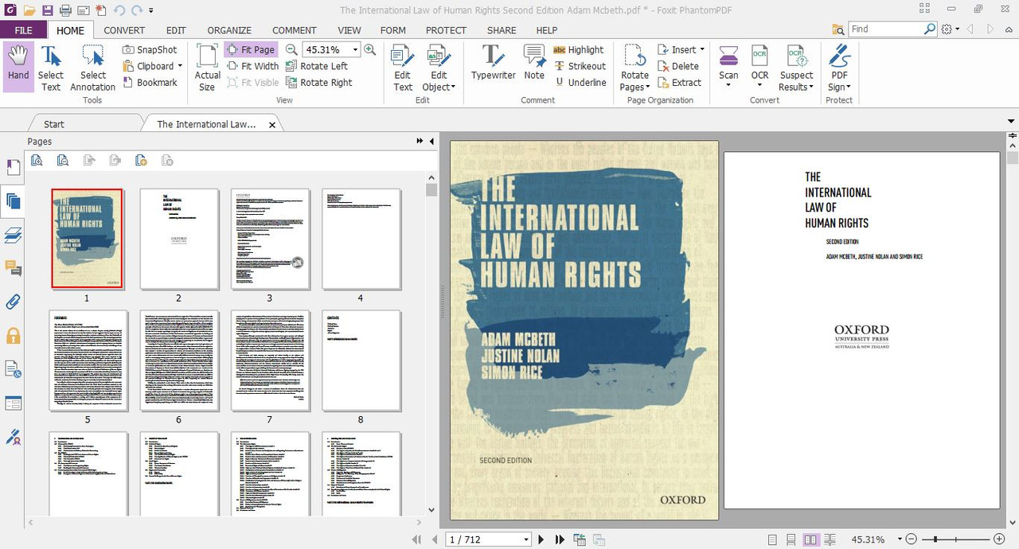
Task: Open the PDF Sign dropdown
Action: tap(848, 88)
